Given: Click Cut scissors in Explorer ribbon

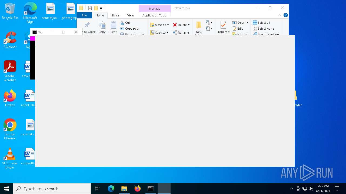Looking at the screenshot, I should (125, 23).
